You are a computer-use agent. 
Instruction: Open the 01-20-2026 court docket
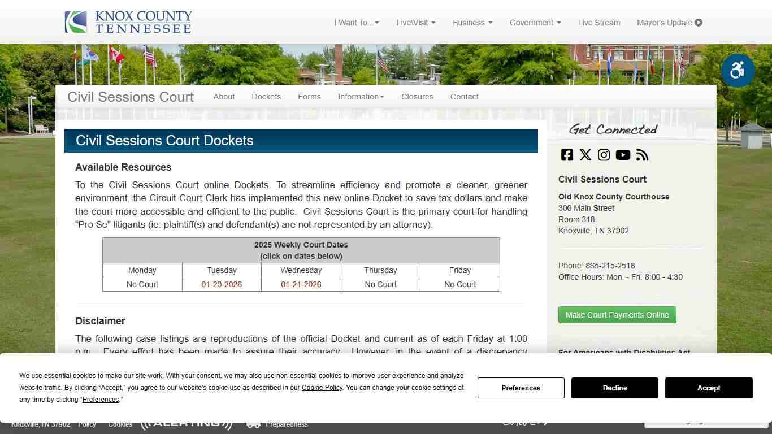pos(222,284)
